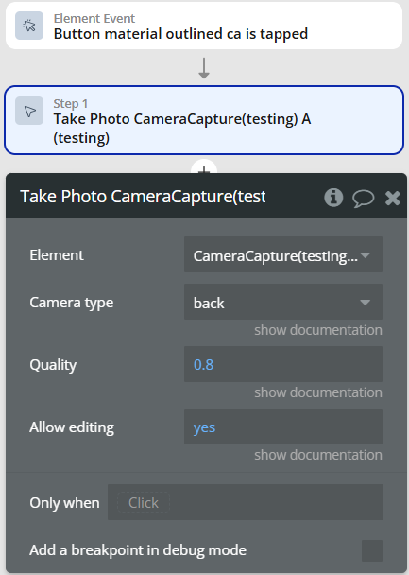
Task: Open the Element CameraCapture dropdown
Action: (283, 254)
